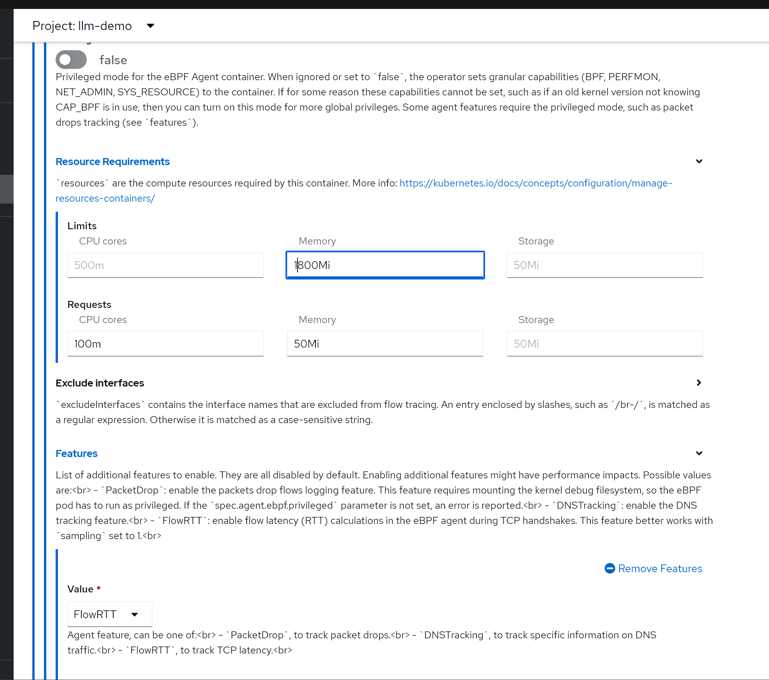Collapse the Resource Requirements section chevron

[699, 161]
